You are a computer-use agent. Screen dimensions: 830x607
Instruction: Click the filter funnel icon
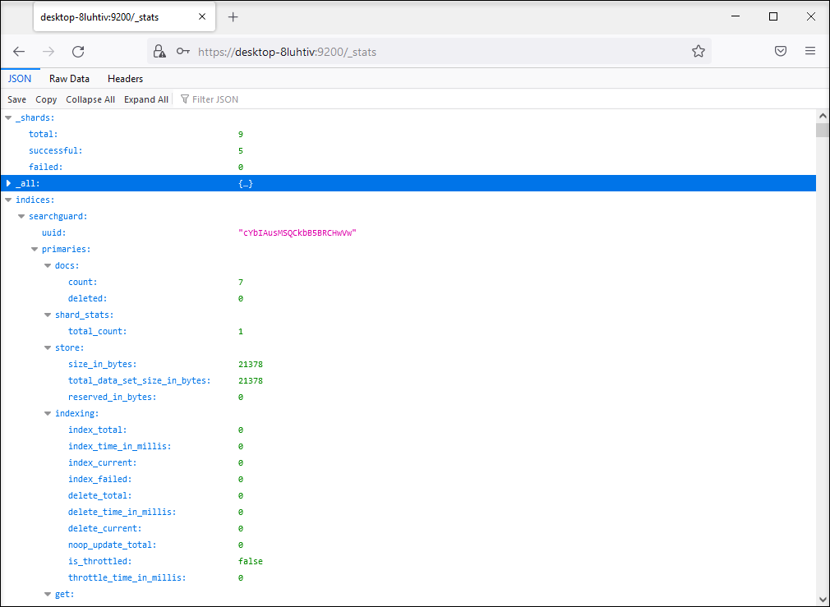[x=185, y=99]
